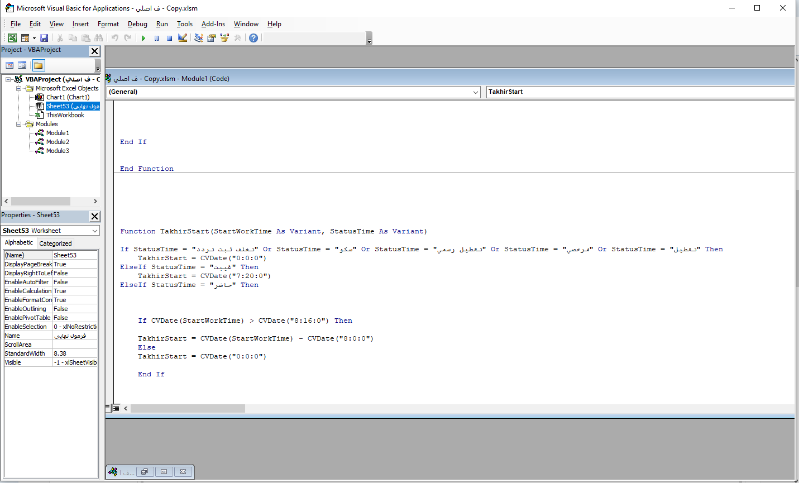Click the Reset stop icon
The image size is (799, 483).
(x=169, y=38)
